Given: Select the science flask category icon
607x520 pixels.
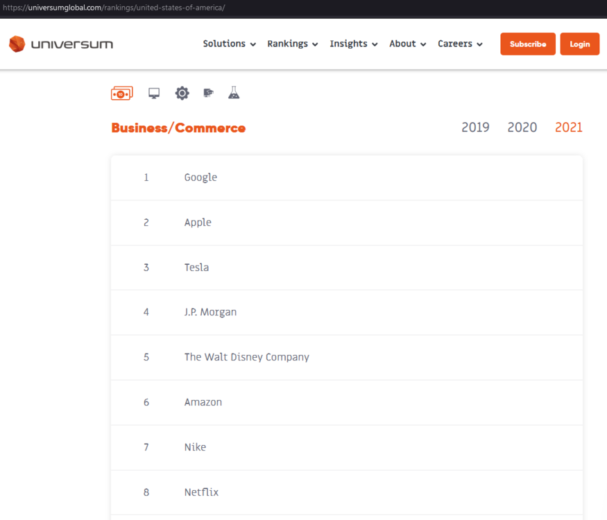Looking at the screenshot, I should [234, 93].
